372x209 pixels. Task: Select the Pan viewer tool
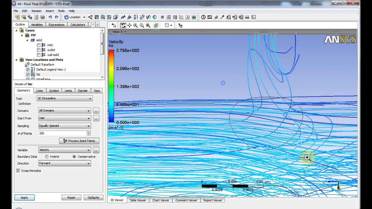point(130,26)
